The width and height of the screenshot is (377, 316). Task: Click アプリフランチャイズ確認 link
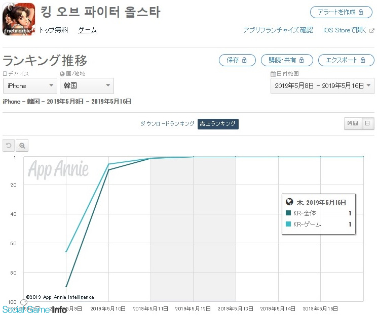(x=278, y=30)
